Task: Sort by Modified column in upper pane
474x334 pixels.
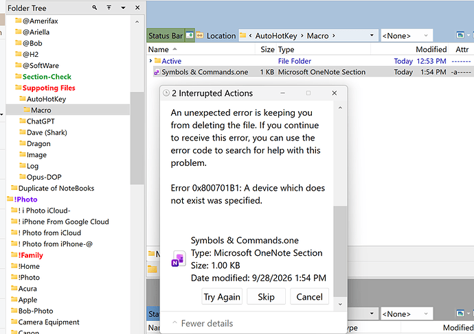Action: click(x=431, y=49)
